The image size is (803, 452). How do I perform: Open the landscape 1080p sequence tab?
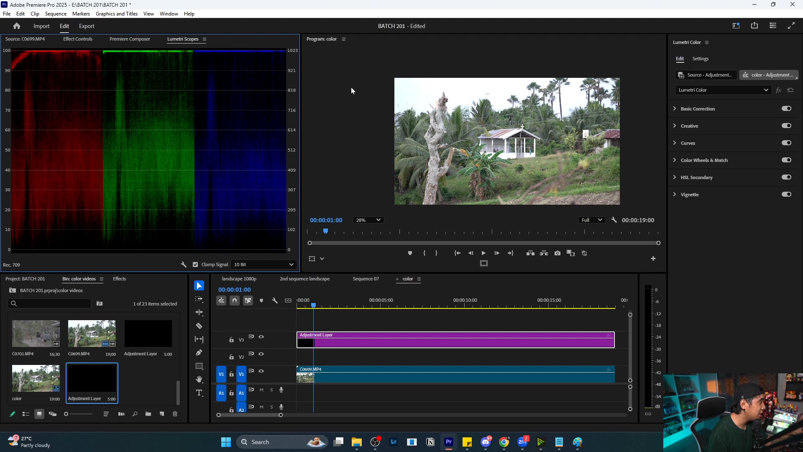[x=239, y=279]
